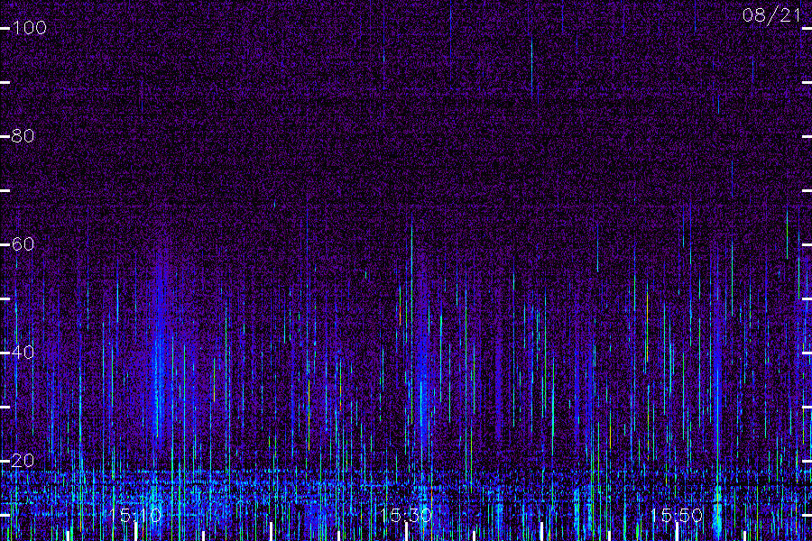
Task: Click the 15:50 time axis label
Action: 677,515
